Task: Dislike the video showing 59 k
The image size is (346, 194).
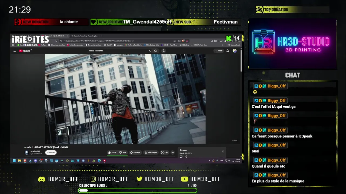Action: tap(123, 153)
